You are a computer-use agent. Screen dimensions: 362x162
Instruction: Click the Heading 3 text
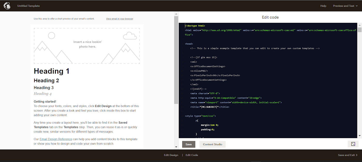pos(44,88)
